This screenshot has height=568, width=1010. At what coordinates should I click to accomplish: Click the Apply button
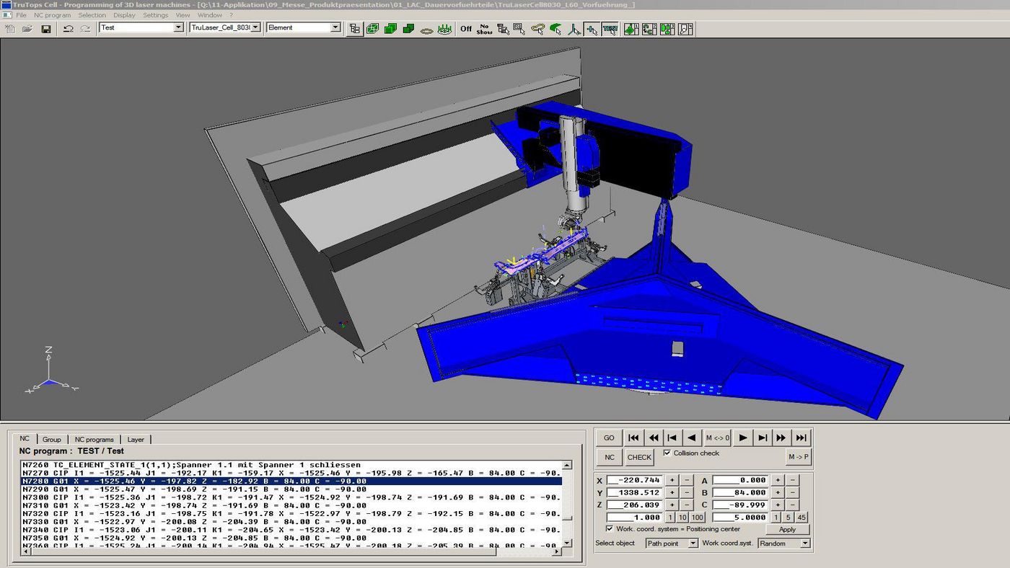click(787, 529)
